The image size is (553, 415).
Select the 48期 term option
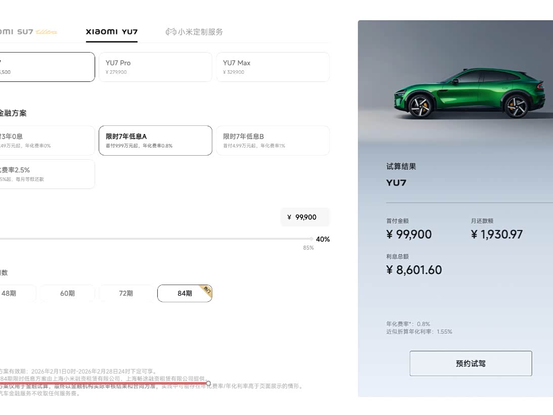pyautogui.click(x=18, y=293)
